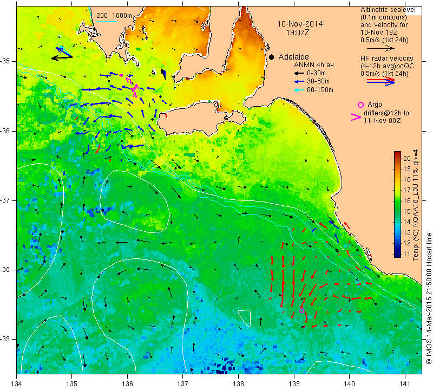Click color bar value 20
The height and width of the screenshot is (390, 433).
[407, 158]
